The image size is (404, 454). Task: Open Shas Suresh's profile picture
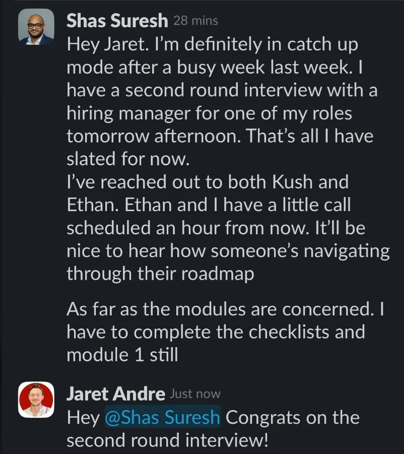point(36,27)
